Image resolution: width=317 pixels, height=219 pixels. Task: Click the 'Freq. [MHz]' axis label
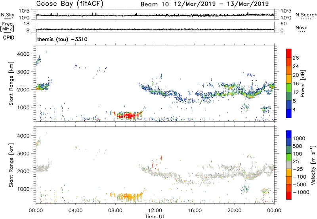[7, 26]
